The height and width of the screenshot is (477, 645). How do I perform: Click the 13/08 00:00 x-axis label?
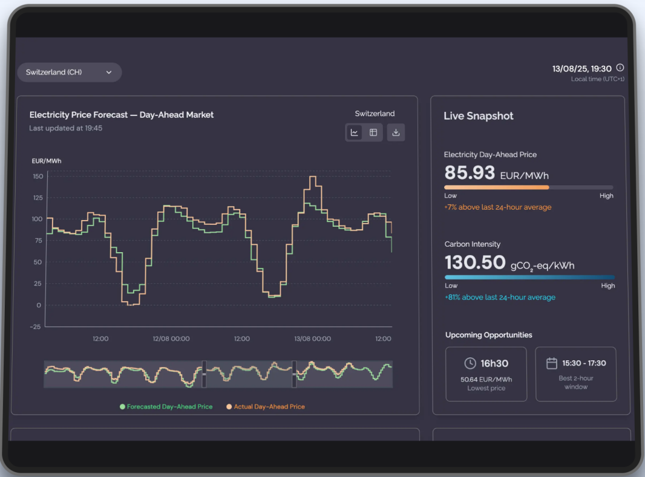(313, 339)
